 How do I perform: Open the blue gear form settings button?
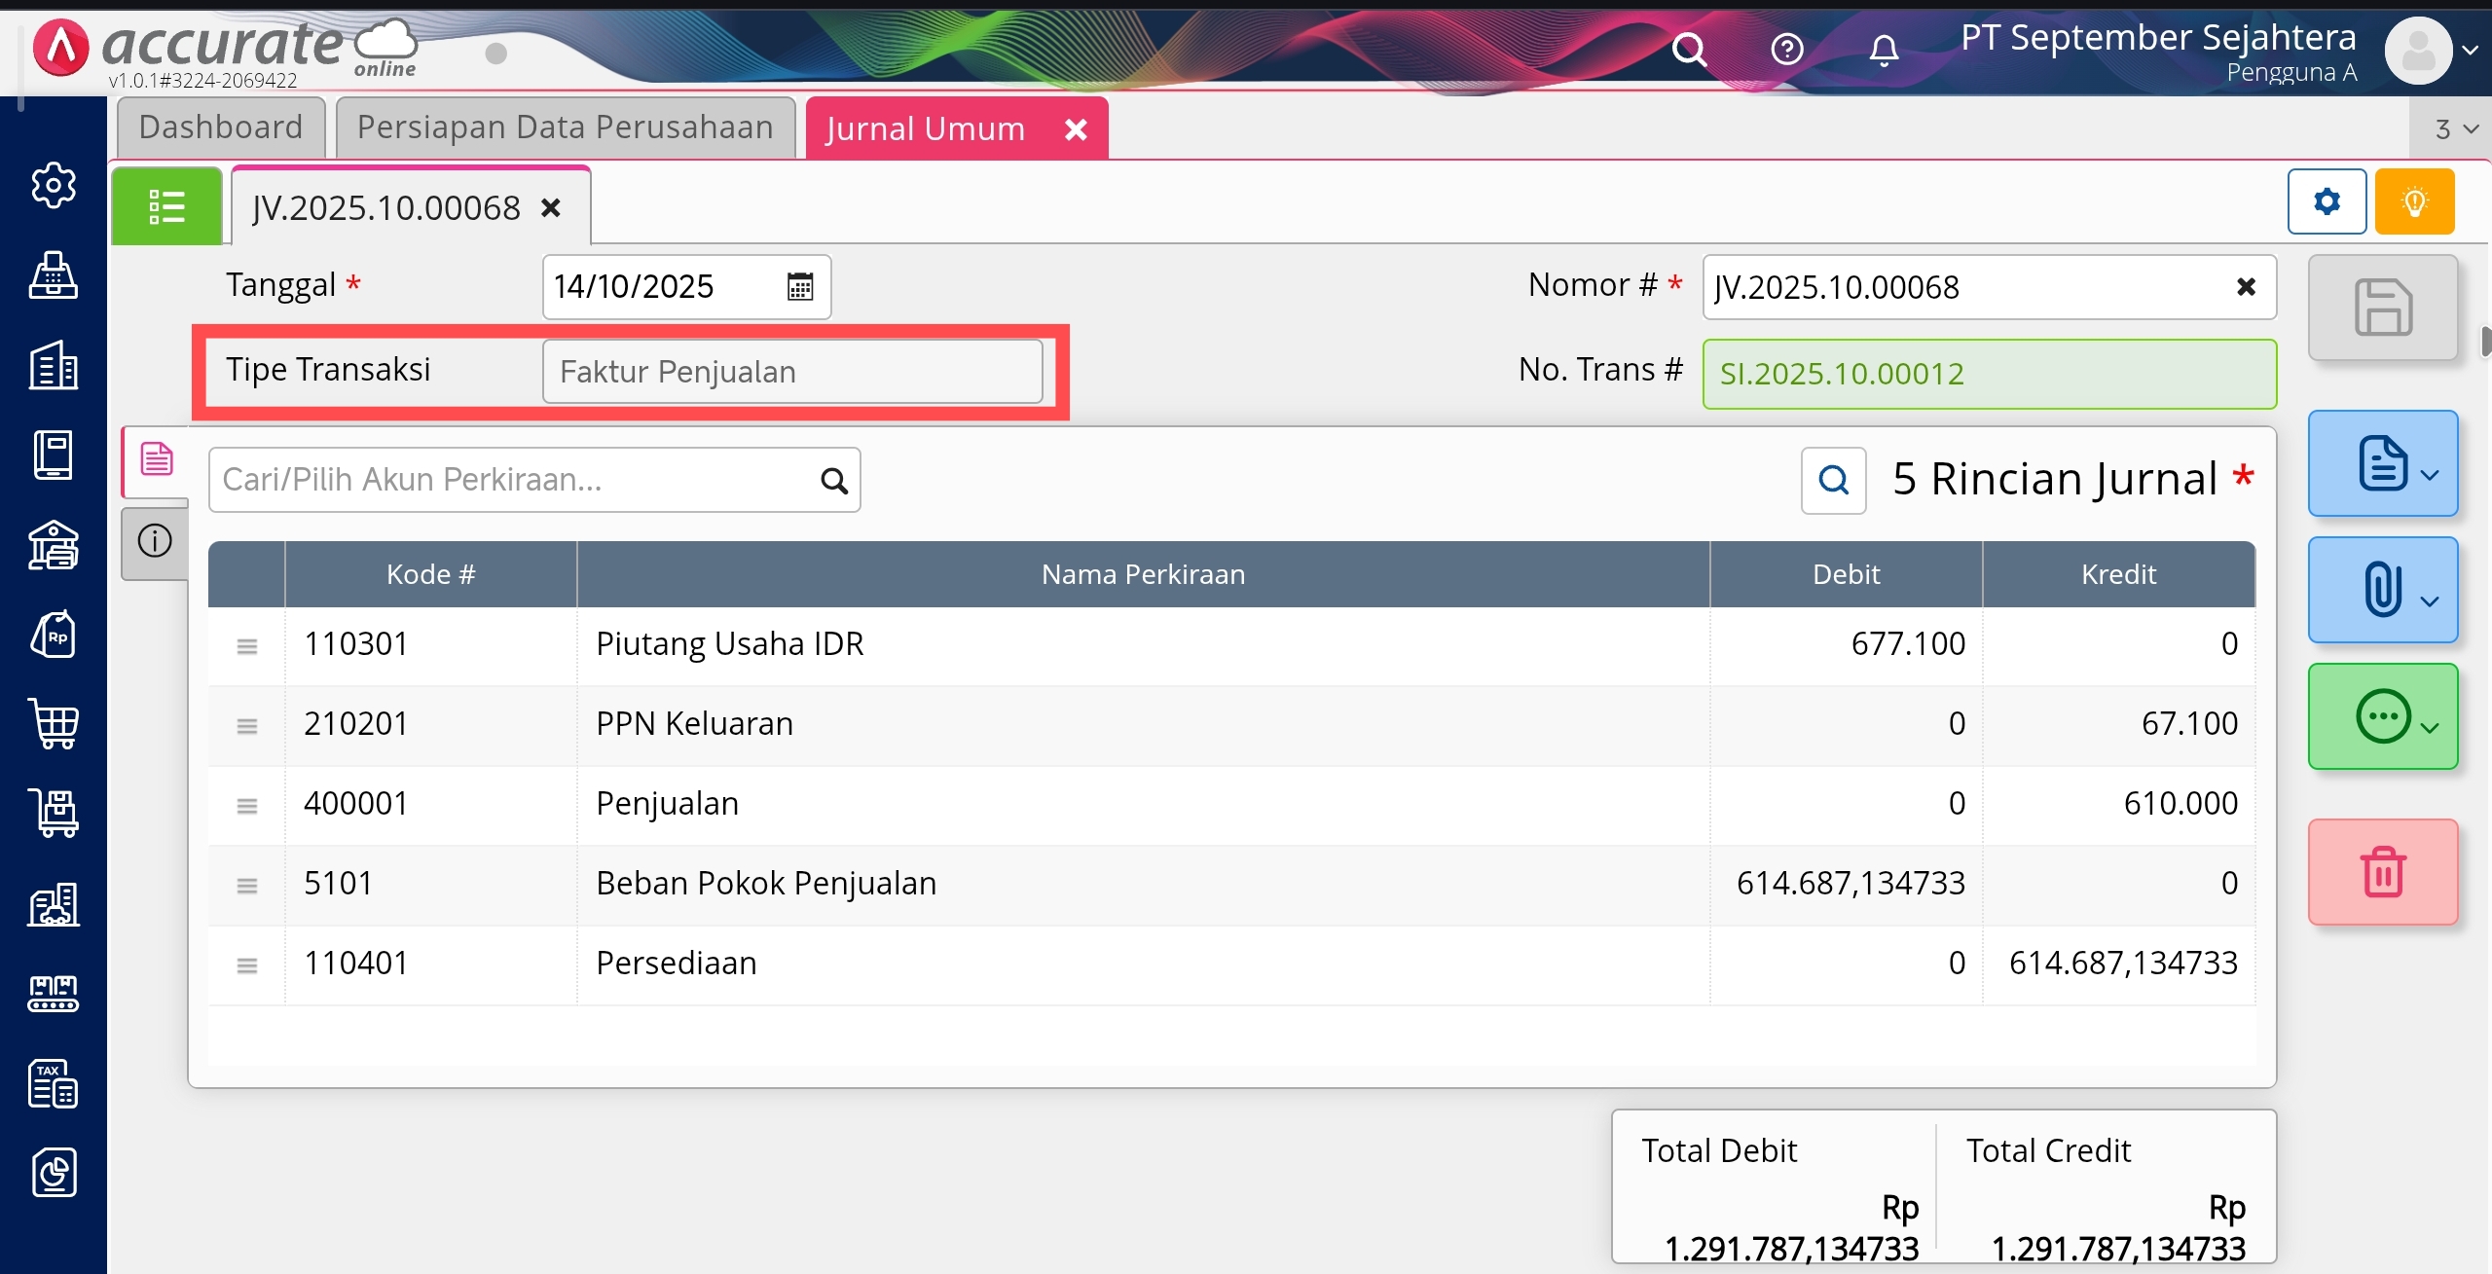pos(2327,201)
